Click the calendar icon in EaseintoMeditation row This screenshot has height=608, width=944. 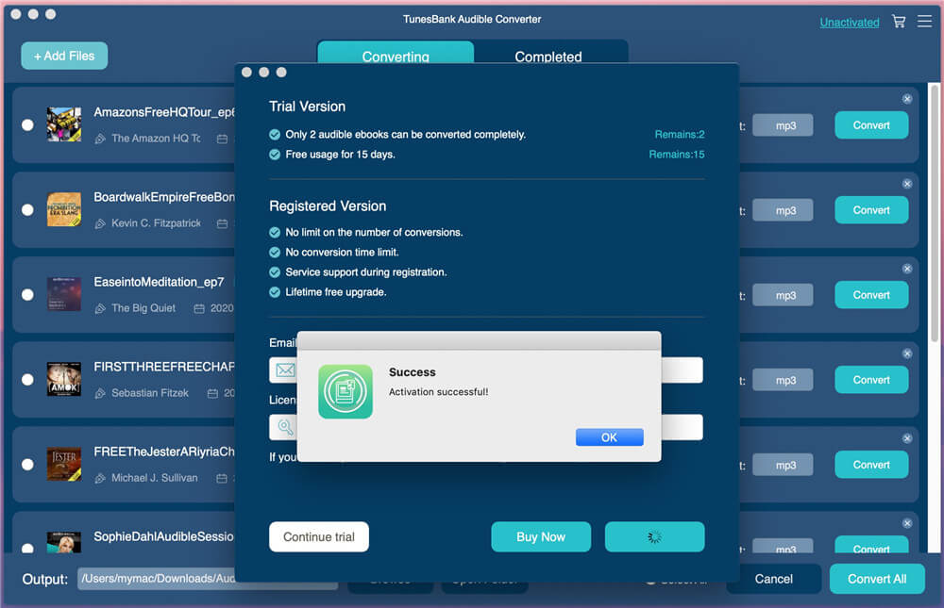coord(199,308)
